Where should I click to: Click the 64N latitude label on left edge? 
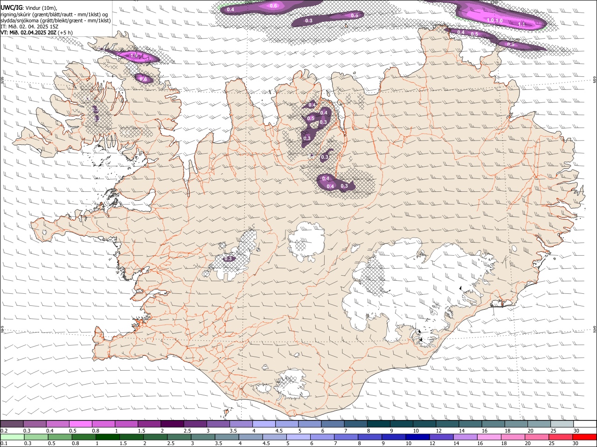(2, 329)
